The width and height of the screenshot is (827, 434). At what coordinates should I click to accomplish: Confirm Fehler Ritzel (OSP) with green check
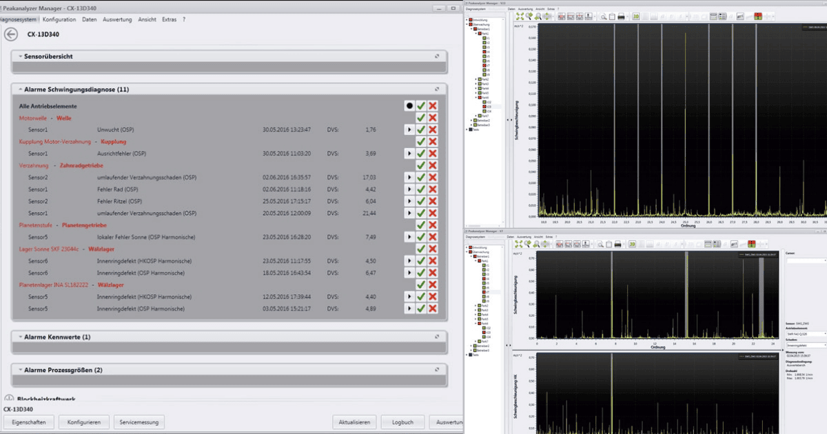pos(420,201)
